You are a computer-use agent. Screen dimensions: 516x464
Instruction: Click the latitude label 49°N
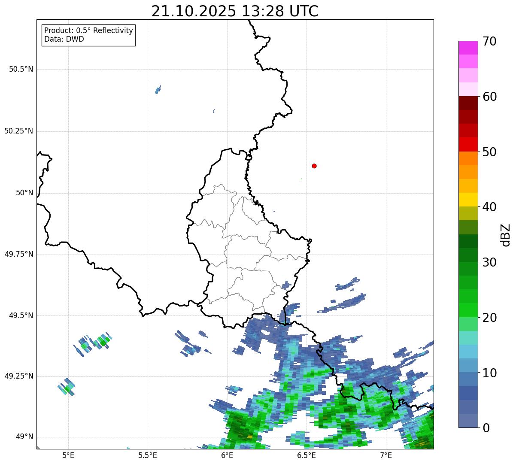[24, 437]
